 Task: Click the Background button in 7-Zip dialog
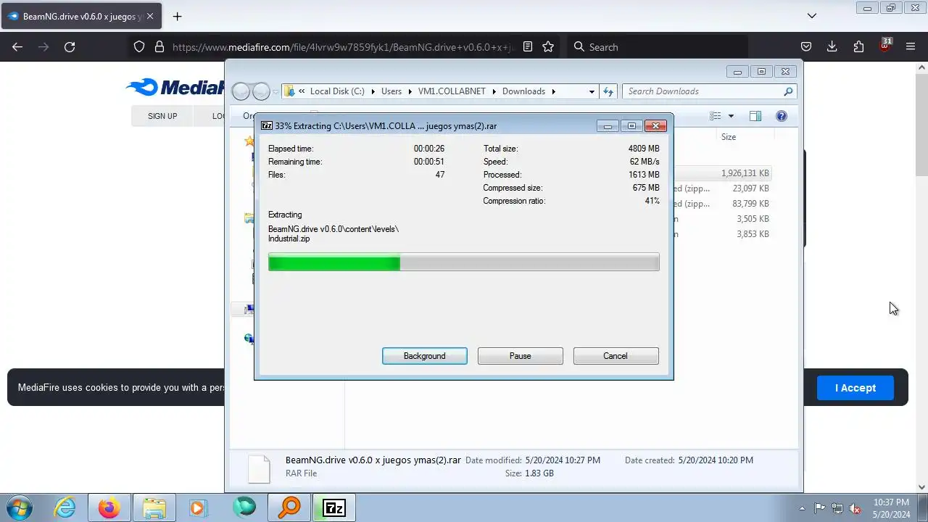[x=425, y=356]
